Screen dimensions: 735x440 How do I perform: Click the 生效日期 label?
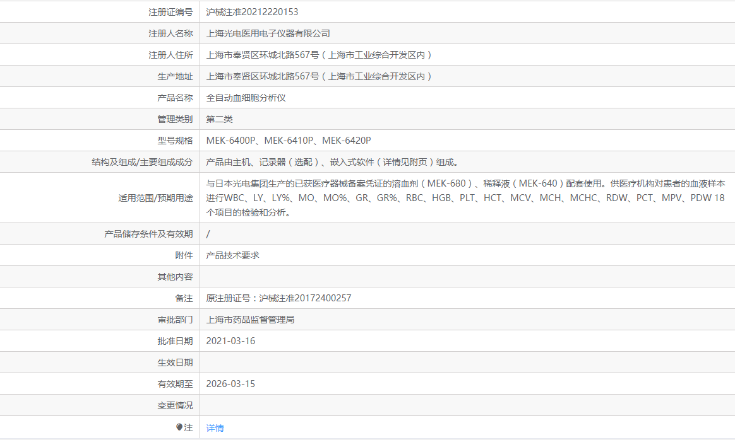coord(176,362)
